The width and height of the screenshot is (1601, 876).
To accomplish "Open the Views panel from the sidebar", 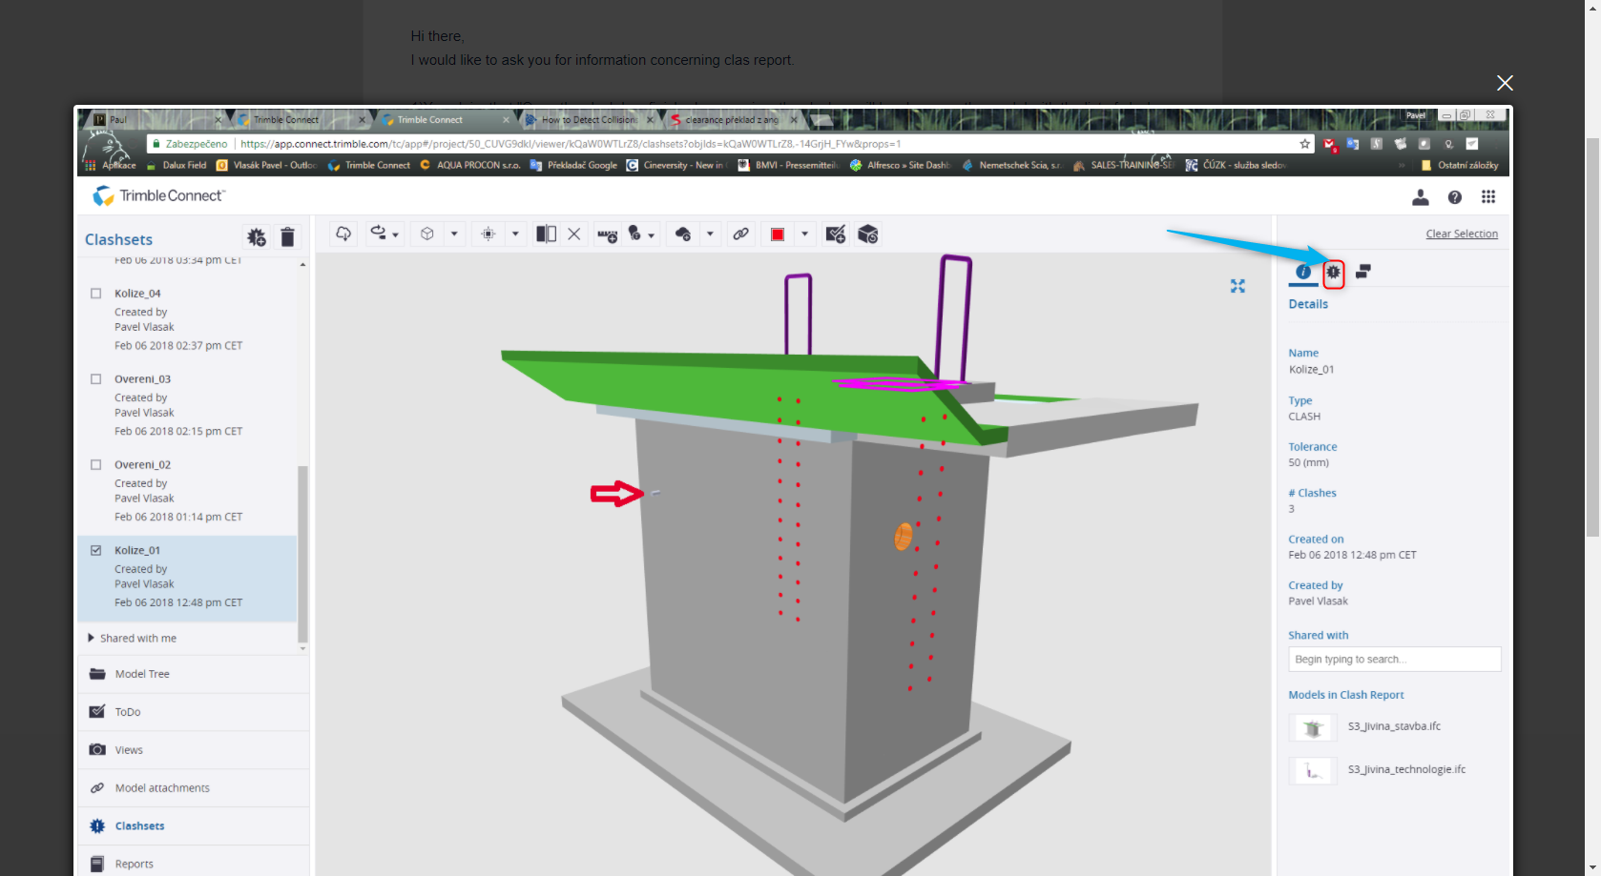I will [127, 750].
